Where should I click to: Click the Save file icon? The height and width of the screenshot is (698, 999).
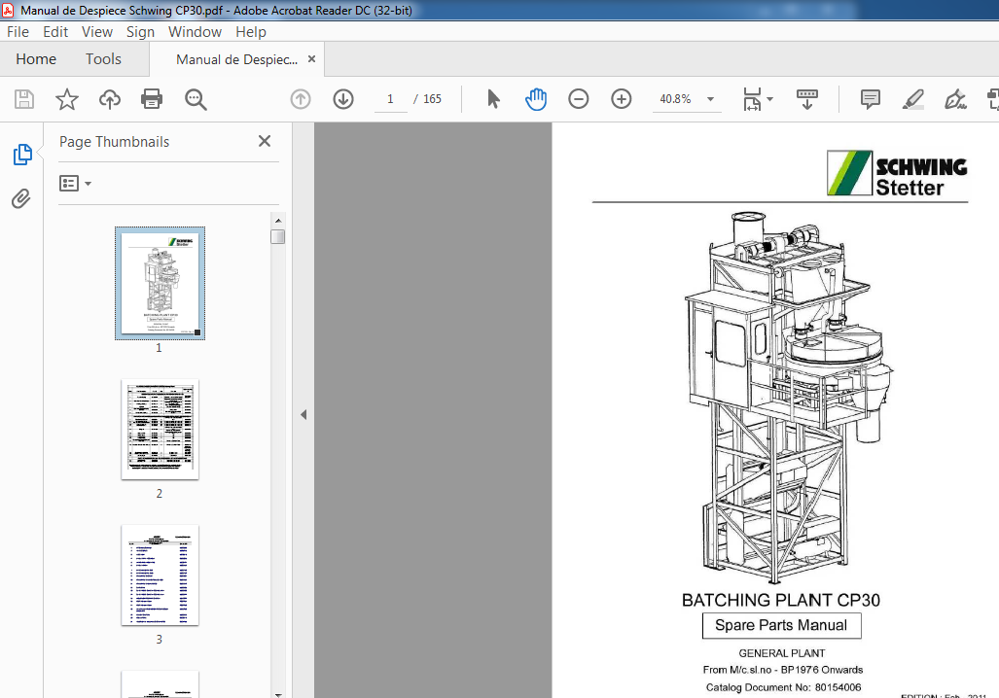[x=24, y=99]
